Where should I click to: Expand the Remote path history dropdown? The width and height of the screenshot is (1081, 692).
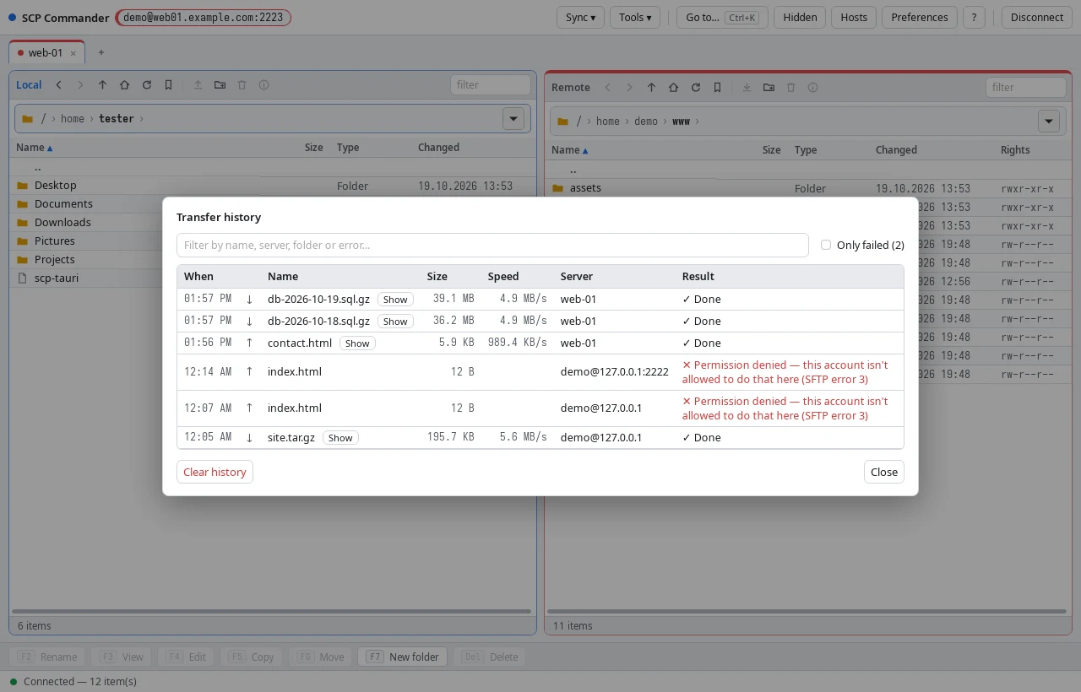point(1049,122)
